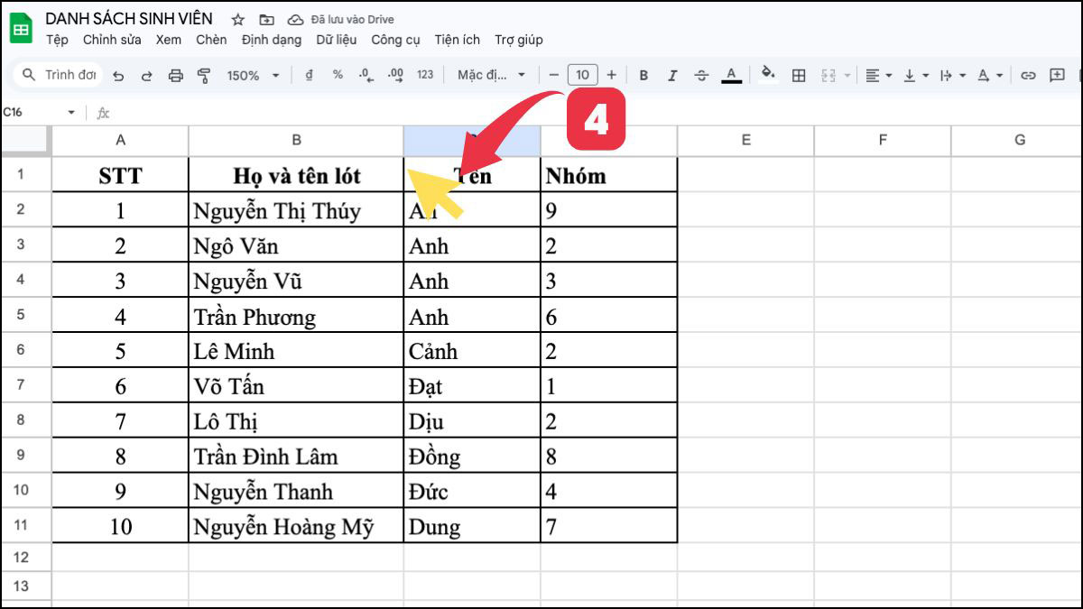Star the DANH SÁCH SINH VIÊN spreadsheet

[x=236, y=19]
